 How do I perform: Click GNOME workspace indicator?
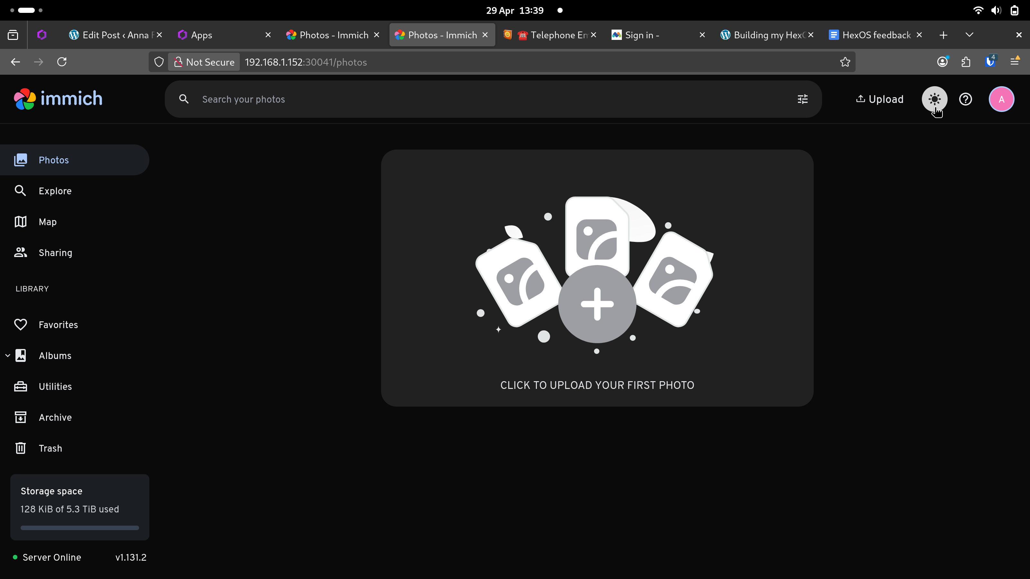[26, 10]
